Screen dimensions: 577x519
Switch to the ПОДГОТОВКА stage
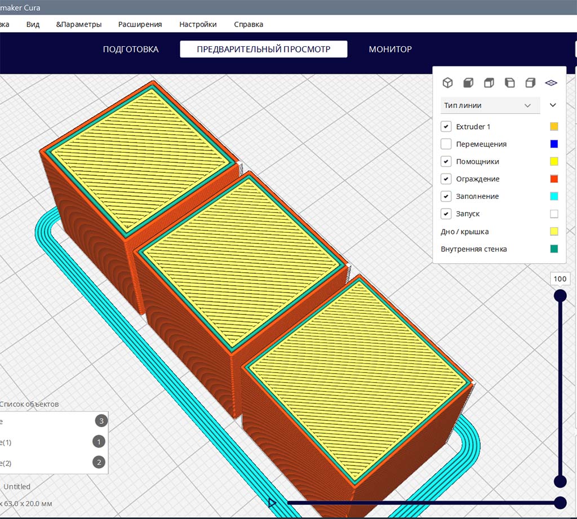click(131, 49)
